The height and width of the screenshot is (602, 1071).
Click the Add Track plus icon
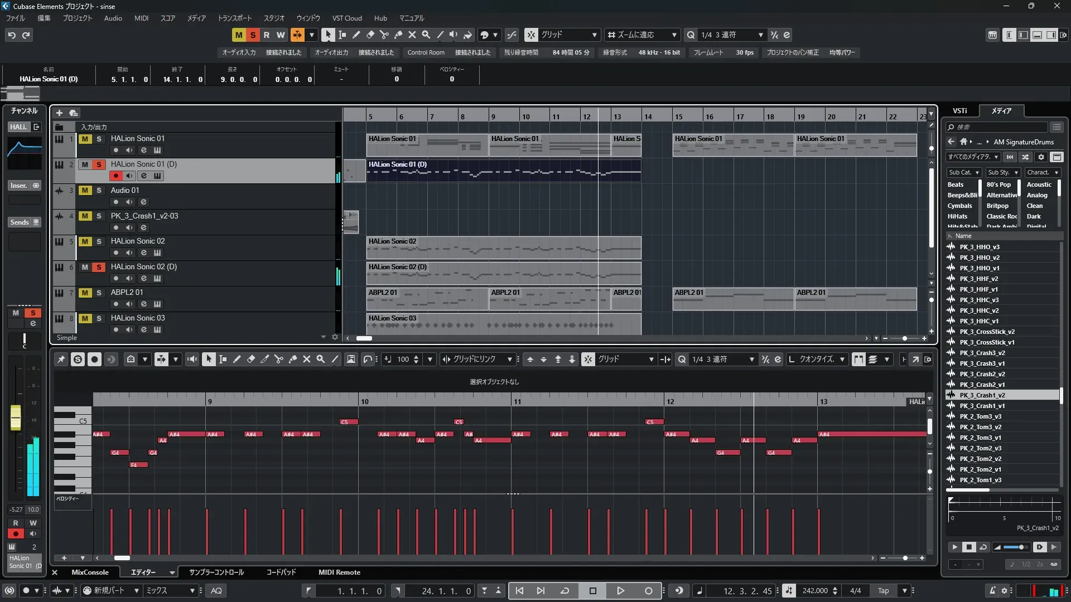(x=59, y=113)
